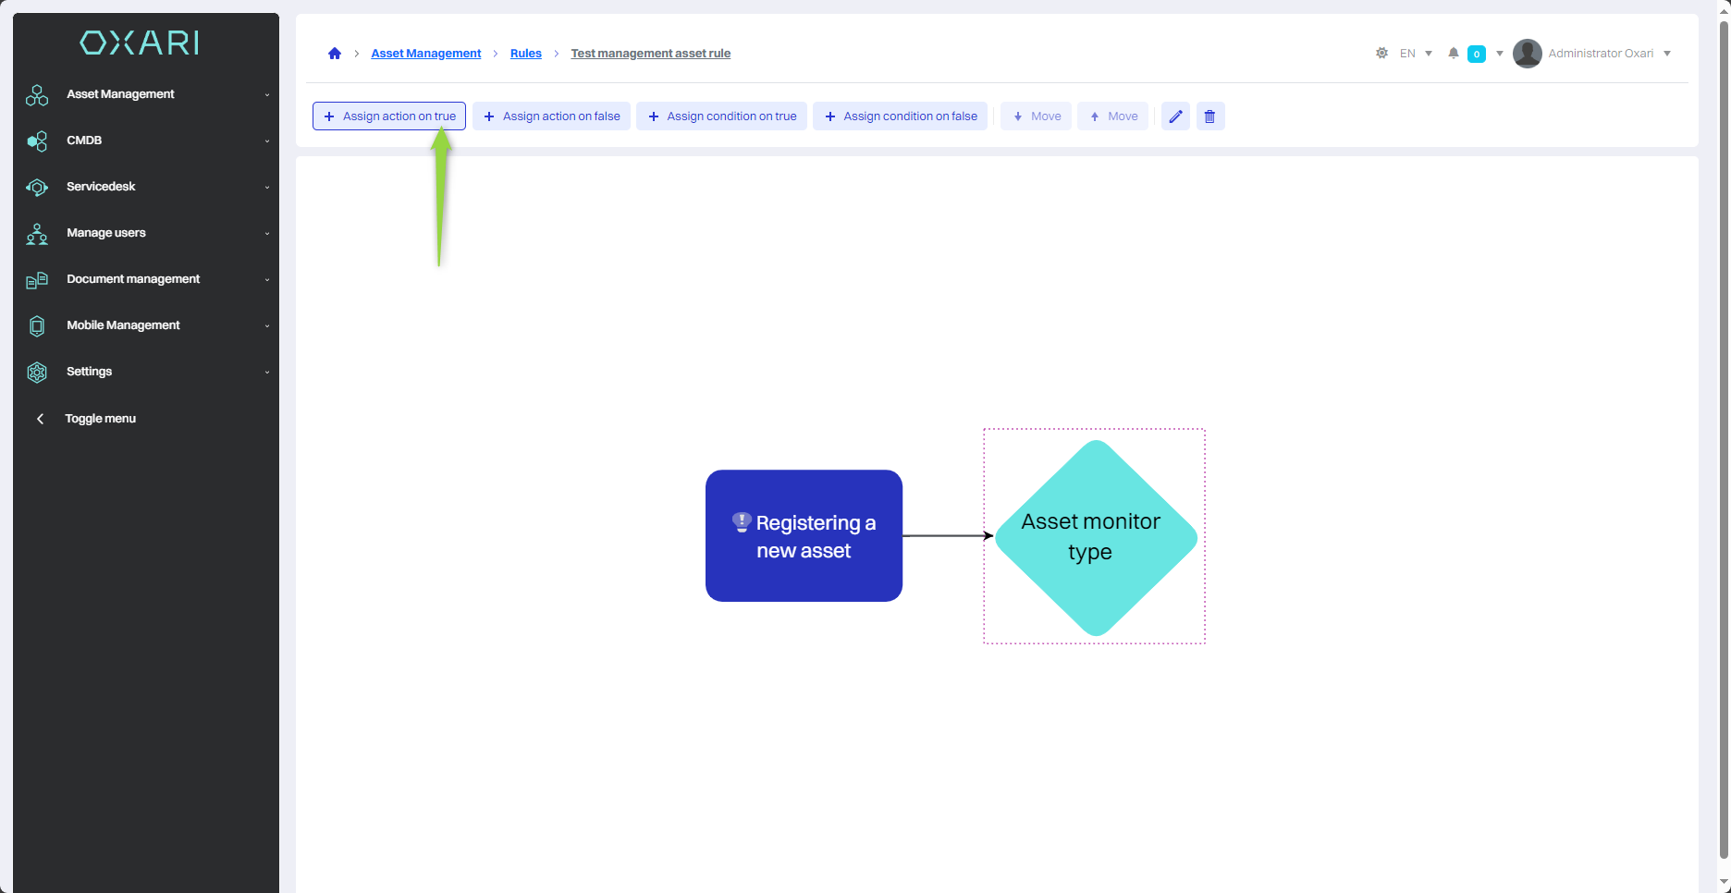
Task: Click the trash delete icon in toolbar
Action: click(1209, 116)
